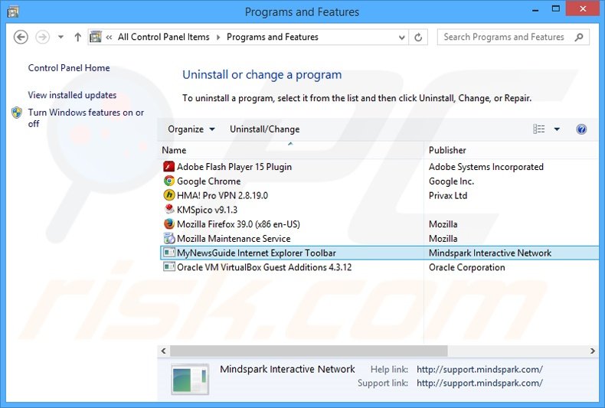The image size is (605, 408).
Task: Expand the hidden breadcrumb chevrons
Action: point(110,38)
